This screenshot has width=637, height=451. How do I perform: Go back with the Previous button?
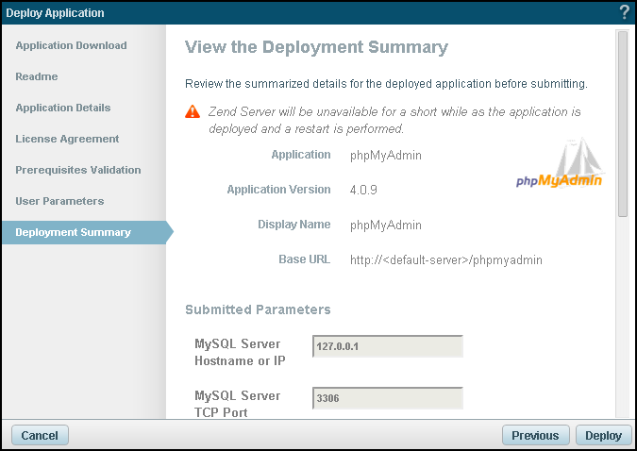(x=535, y=435)
